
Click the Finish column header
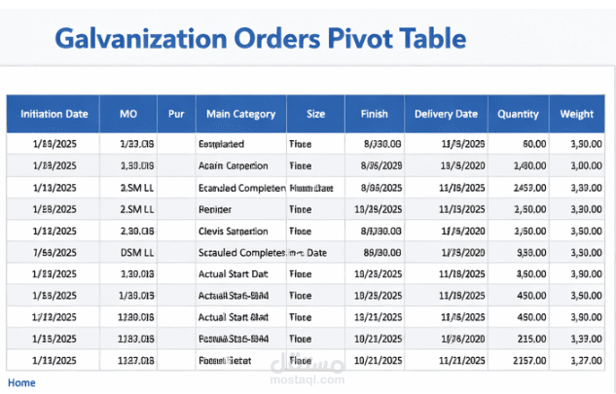[374, 114]
